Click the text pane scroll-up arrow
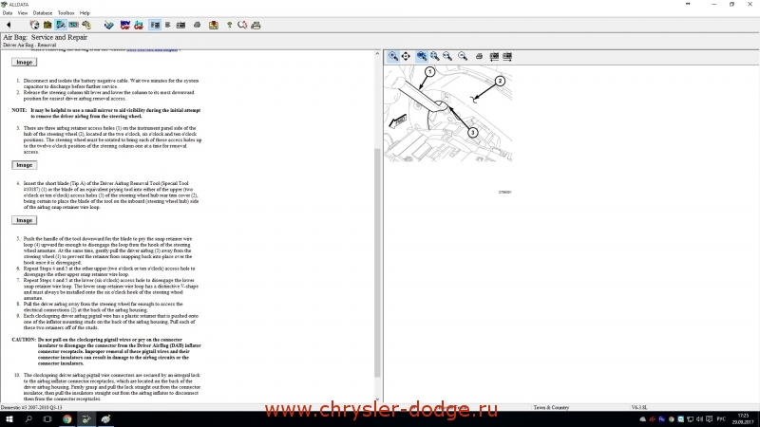Screen dimensions: 760x427 [x=377, y=54]
